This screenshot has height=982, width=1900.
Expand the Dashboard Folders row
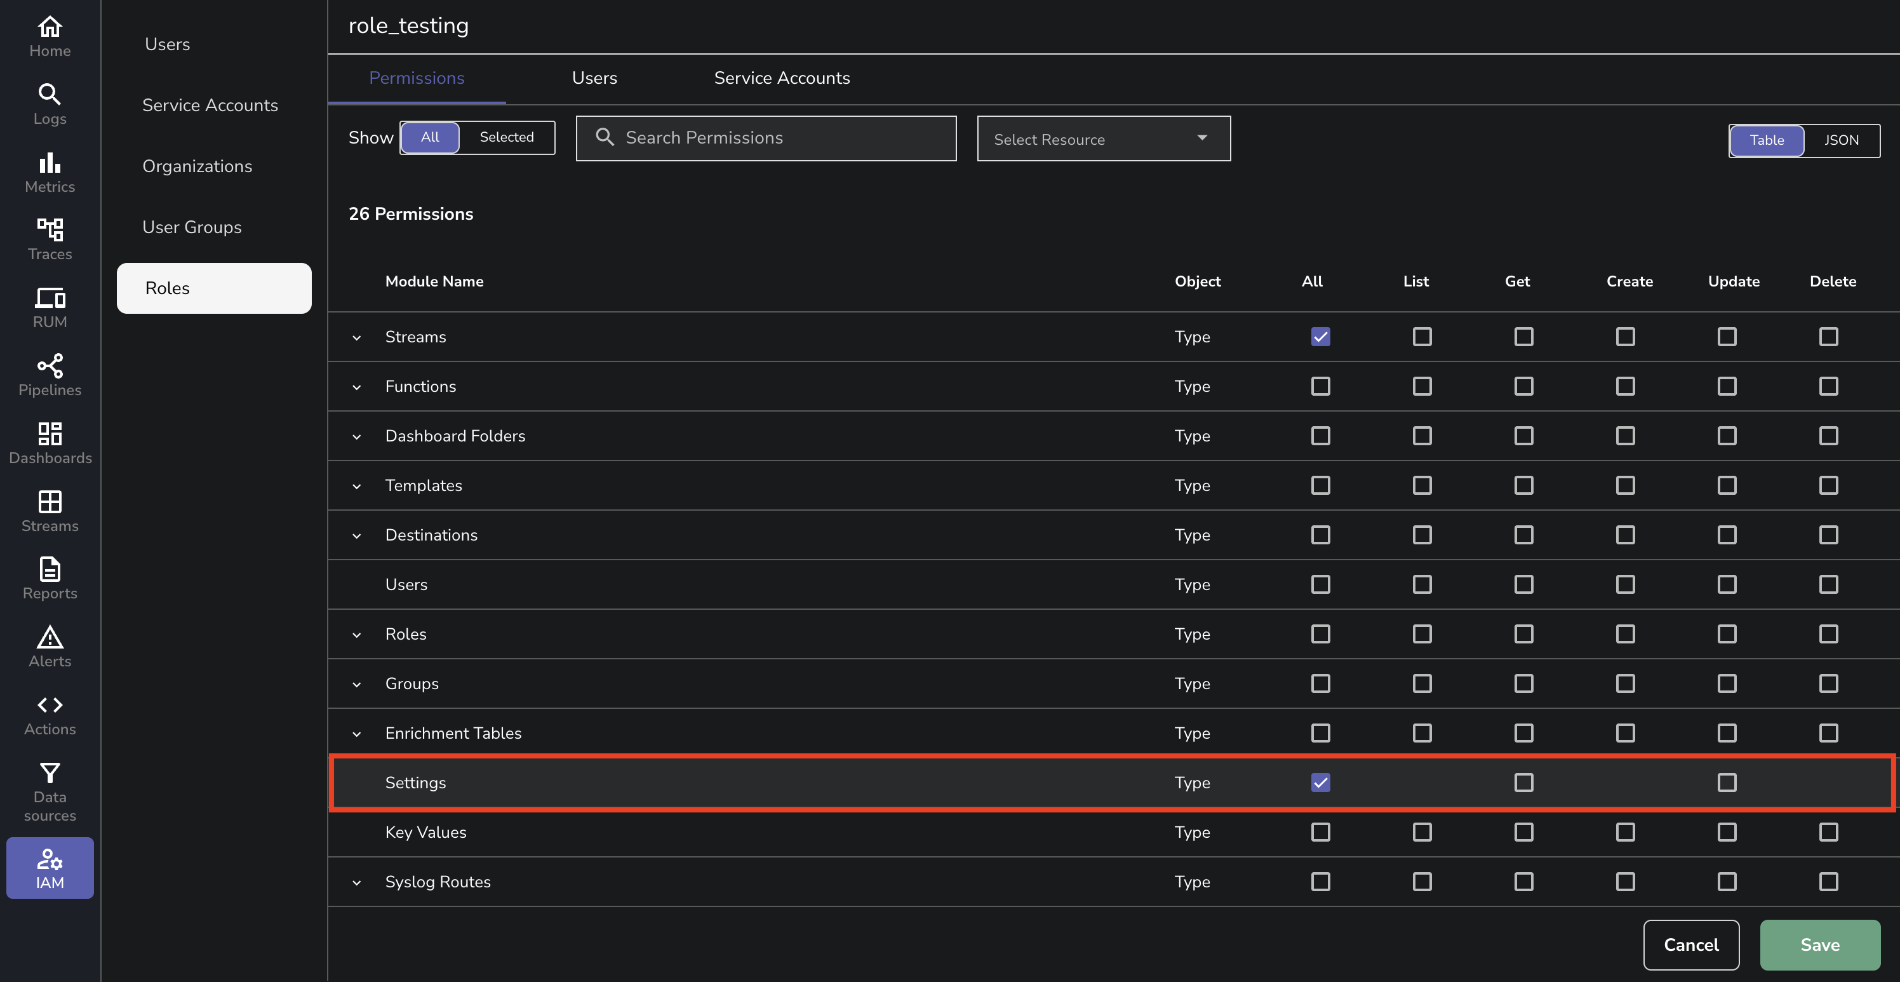click(357, 437)
